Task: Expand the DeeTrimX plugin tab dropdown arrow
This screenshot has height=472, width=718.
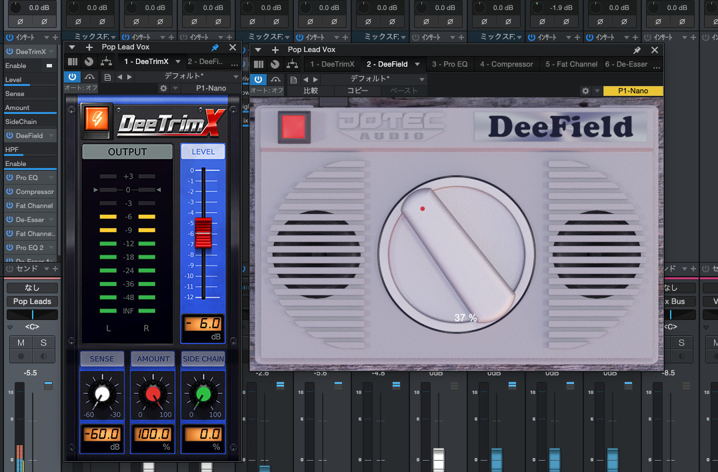Action: (178, 61)
